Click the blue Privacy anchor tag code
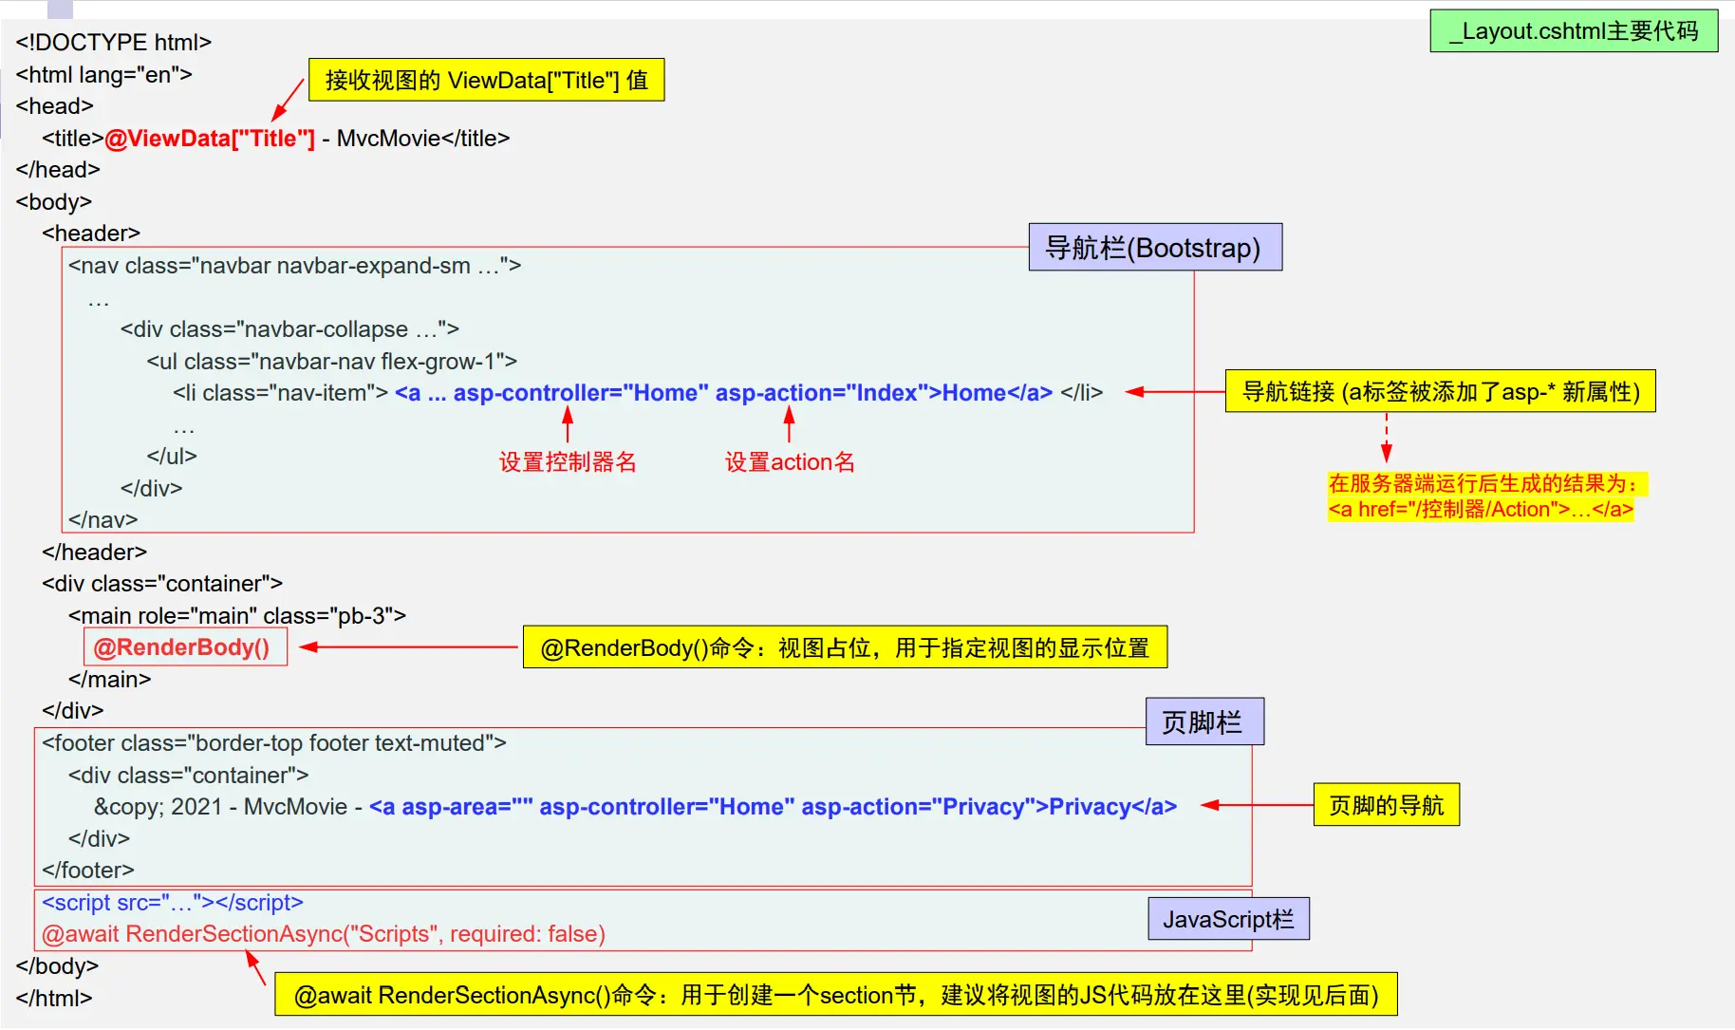The width and height of the screenshot is (1735, 1030). 773,807
